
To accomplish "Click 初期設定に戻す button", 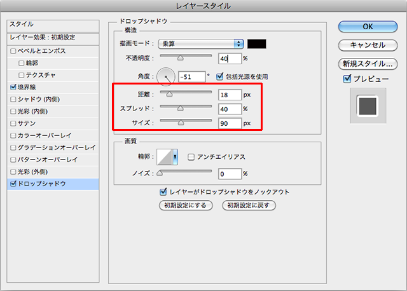I will tap(249, 205).
